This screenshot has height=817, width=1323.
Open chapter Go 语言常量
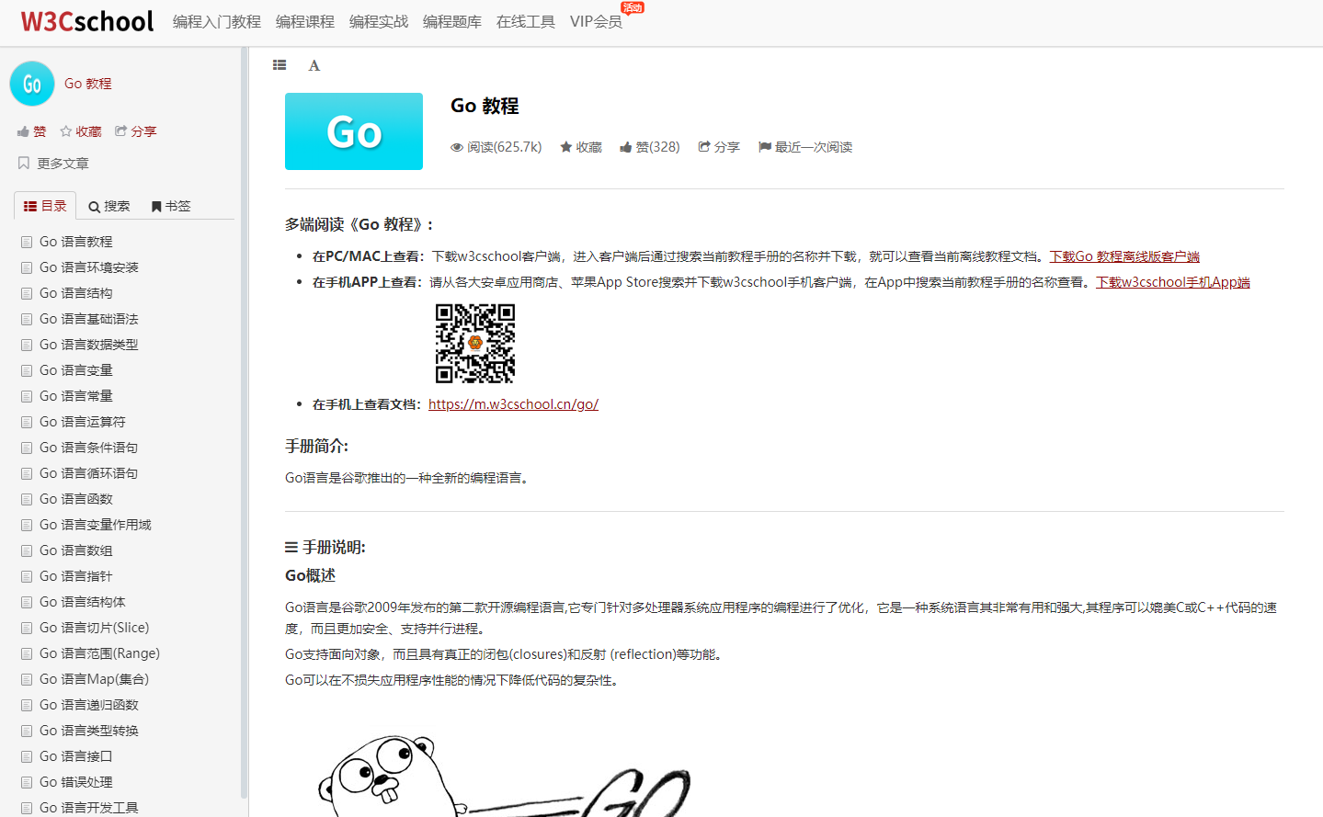[76, 396]
